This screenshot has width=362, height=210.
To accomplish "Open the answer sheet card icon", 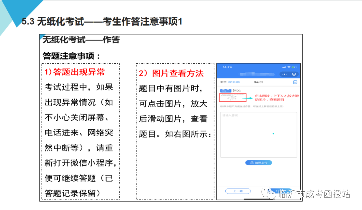I will point(295,82).
